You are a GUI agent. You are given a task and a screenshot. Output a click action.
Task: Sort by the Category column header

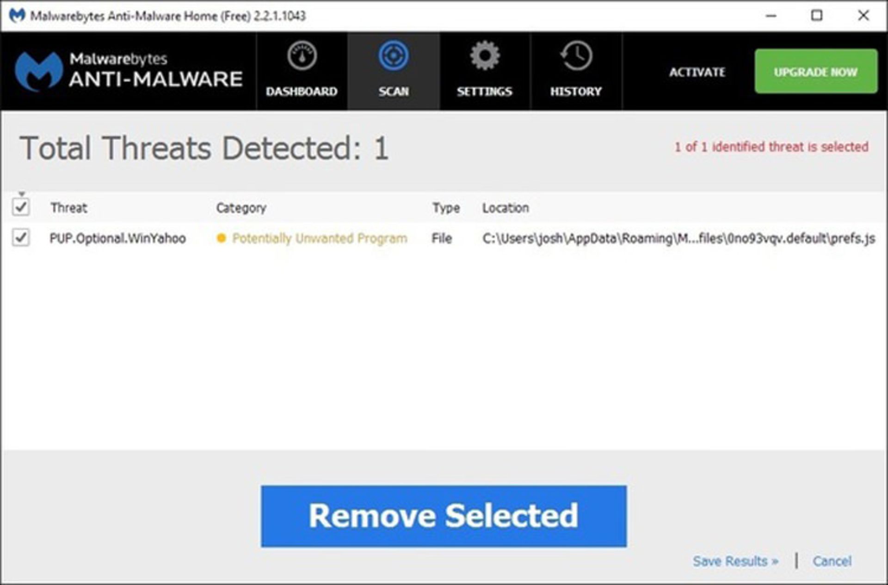tap(241, 208)
